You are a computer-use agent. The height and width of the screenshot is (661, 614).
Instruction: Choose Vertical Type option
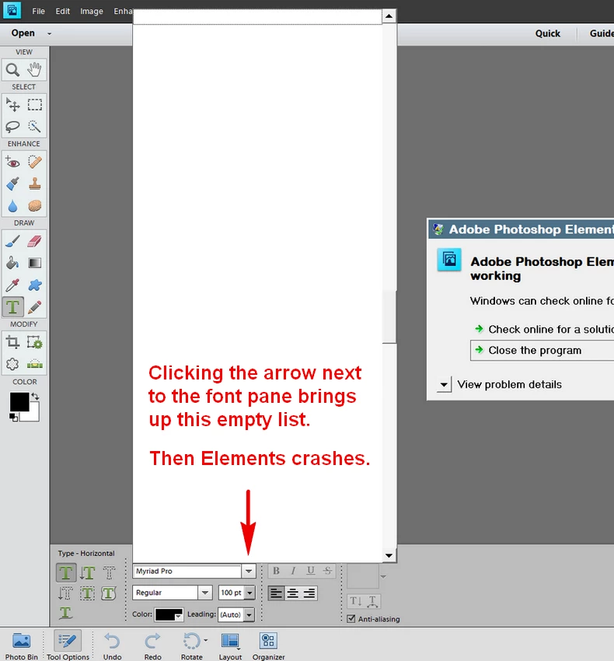(88, 572)
